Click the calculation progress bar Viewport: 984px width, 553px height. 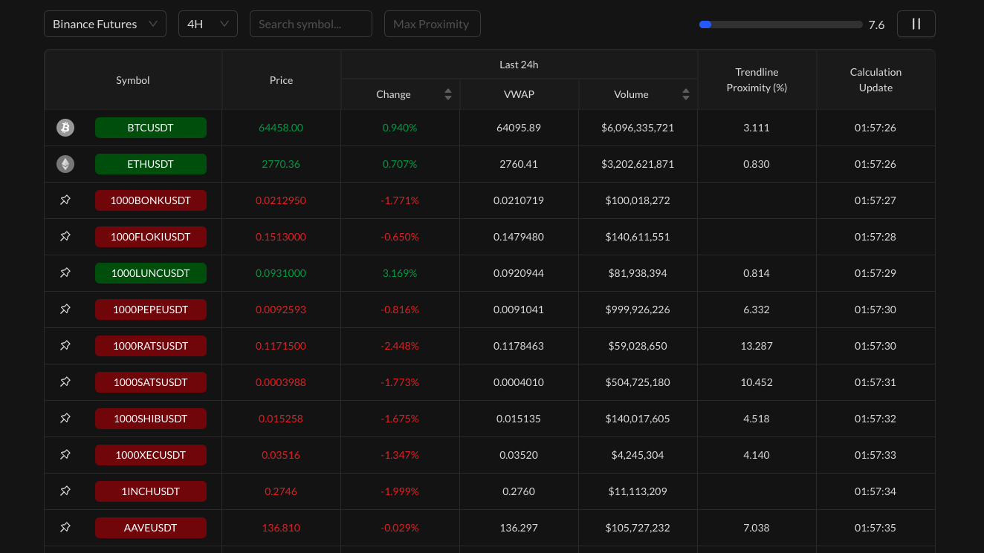coord(781,24)
